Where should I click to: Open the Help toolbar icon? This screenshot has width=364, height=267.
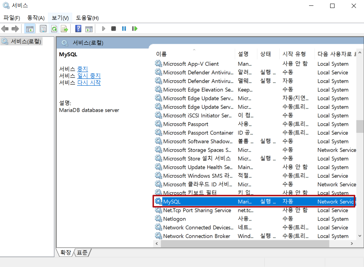pos(79,29)
